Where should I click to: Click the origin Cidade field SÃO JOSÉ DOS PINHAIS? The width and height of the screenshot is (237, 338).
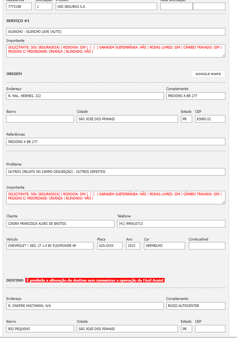click(x=127, y=119)
